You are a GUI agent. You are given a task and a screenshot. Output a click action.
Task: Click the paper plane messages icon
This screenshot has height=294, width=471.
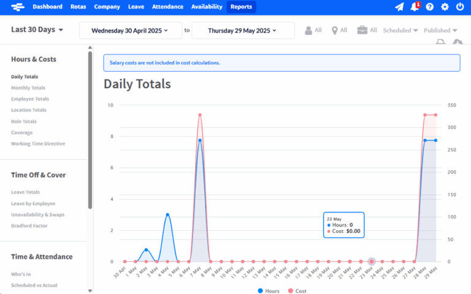click(x=399, y=7)
